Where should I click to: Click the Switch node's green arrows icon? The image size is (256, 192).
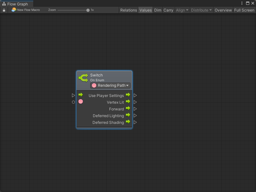83,77
